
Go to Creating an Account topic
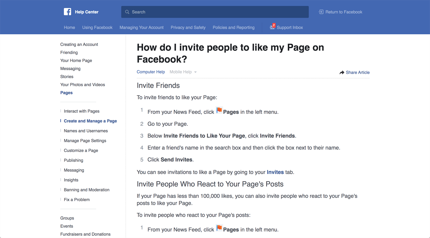pyautogui.click(x=79, y=44)
